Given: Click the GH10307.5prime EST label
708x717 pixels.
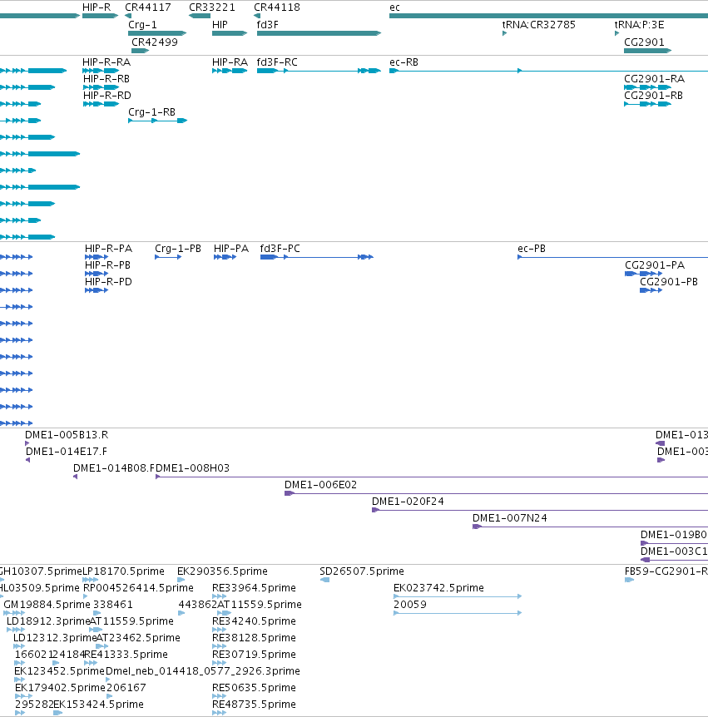Looking at the screenshot, I should click(x=41, y=571).
